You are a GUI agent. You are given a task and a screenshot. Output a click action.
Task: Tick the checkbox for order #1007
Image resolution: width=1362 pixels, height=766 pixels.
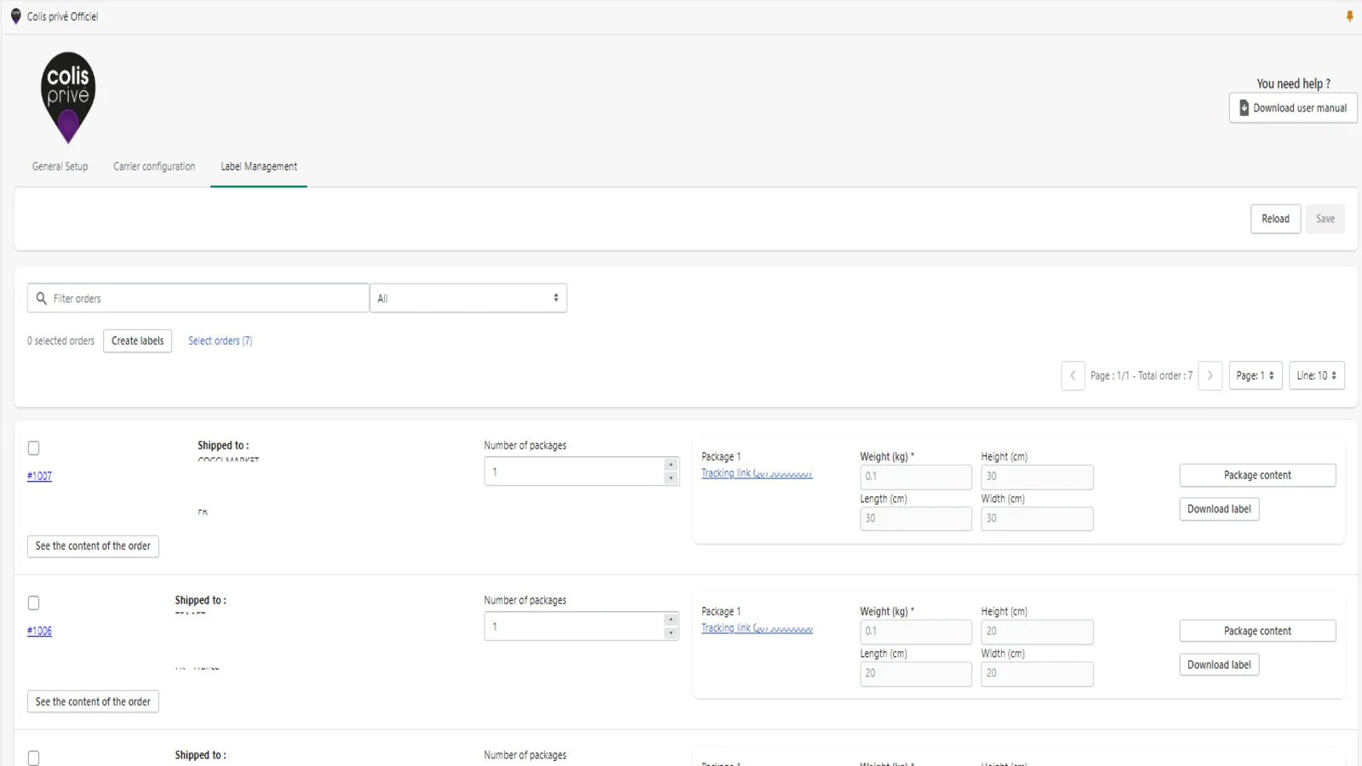point(34,448)
